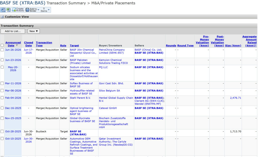Sort by Size ($mm) column
The height and width of the screenshot is (157, 258).
(233, 45)
